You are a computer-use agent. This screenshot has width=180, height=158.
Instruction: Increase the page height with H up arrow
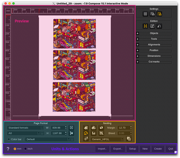coord(66,132)
